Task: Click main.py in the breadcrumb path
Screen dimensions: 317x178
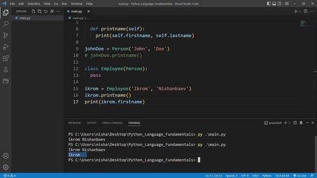Action: [x=78, y=18]
